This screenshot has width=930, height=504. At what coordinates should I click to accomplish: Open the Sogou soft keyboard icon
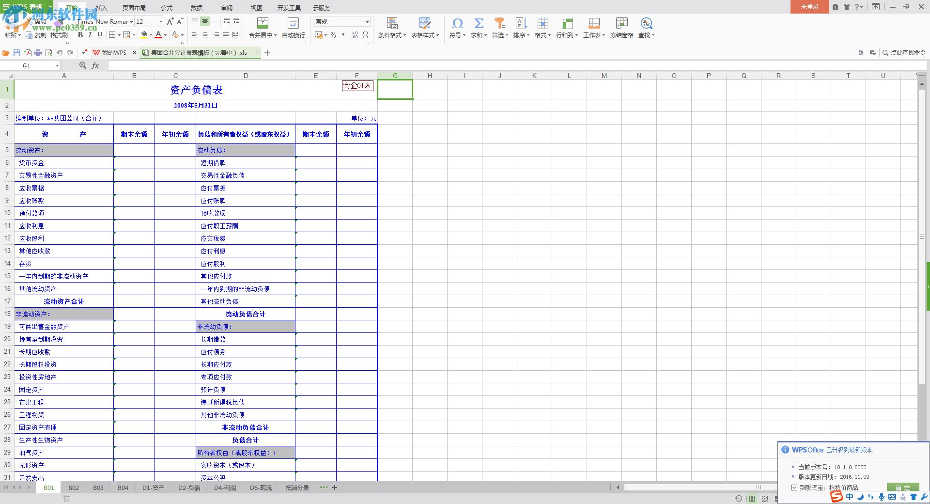[892, 497]
